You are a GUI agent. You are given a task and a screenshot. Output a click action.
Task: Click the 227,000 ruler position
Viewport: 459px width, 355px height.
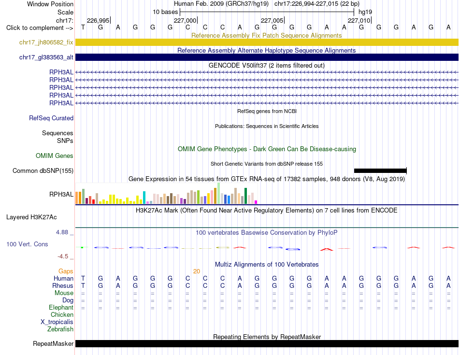point(185,20)
